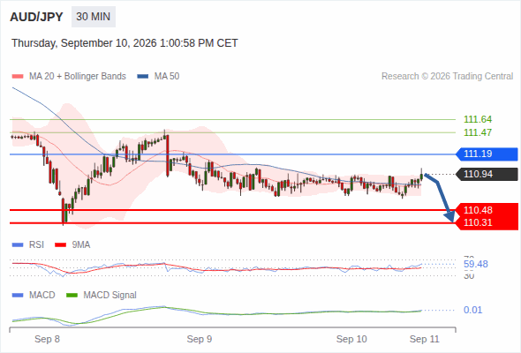Click the 'MACD Signal' legend label
The height and width of the screenshot is (353, 521).
[x=110, y=296]
